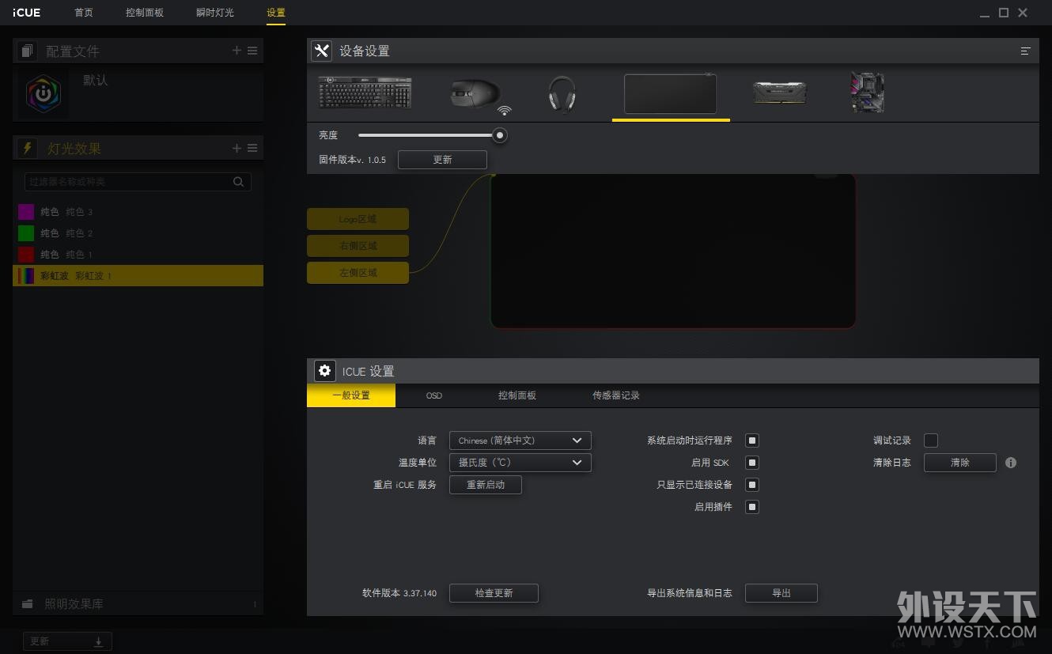The image size is (1052, 654).
Task: Open top 设置 menu item
Action: click(x=275, y=13)
